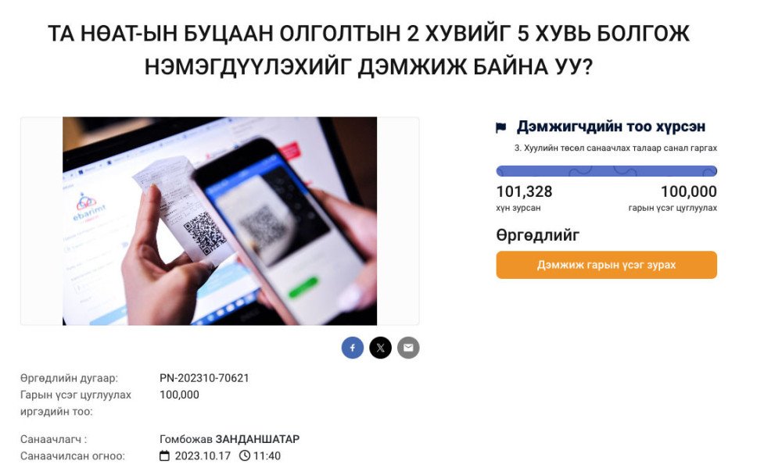Select petition number PN-202310-70621
The image size is (782, 468).
pyautogui.click(x=204, y=378)
